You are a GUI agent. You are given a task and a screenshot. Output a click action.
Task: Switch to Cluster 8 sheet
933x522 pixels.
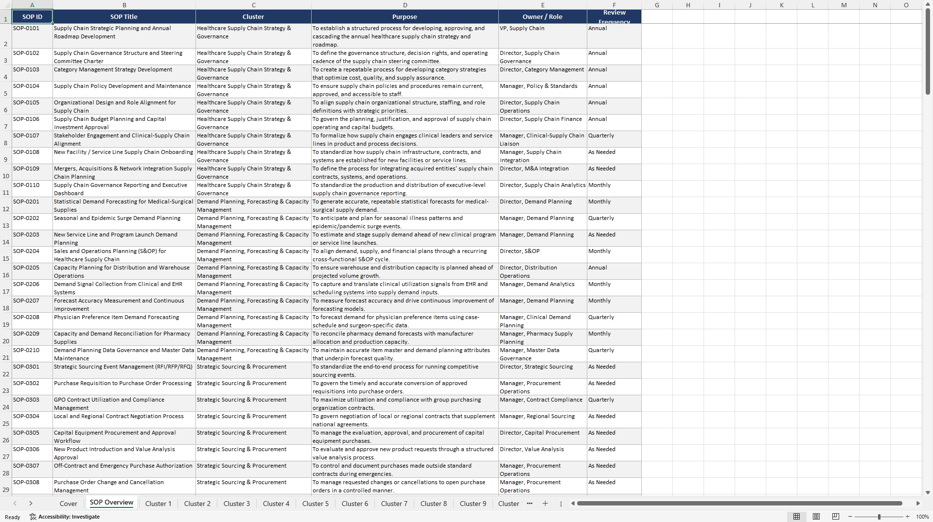tap(434, 504)
